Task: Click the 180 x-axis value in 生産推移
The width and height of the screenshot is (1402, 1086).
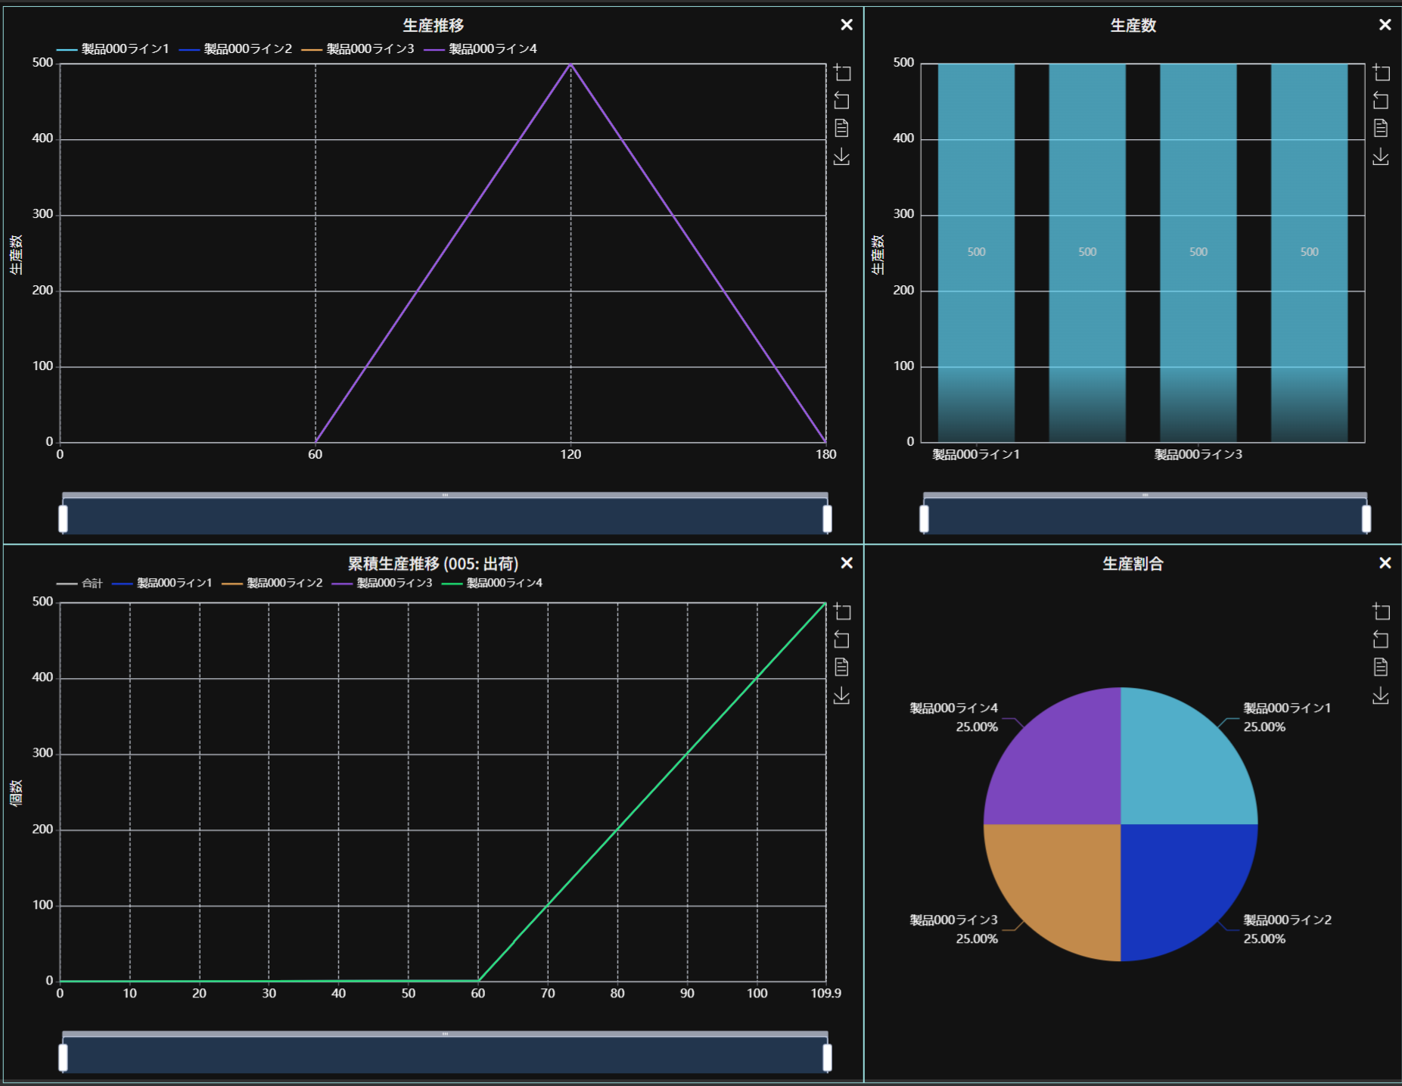Action: [825, 454]
